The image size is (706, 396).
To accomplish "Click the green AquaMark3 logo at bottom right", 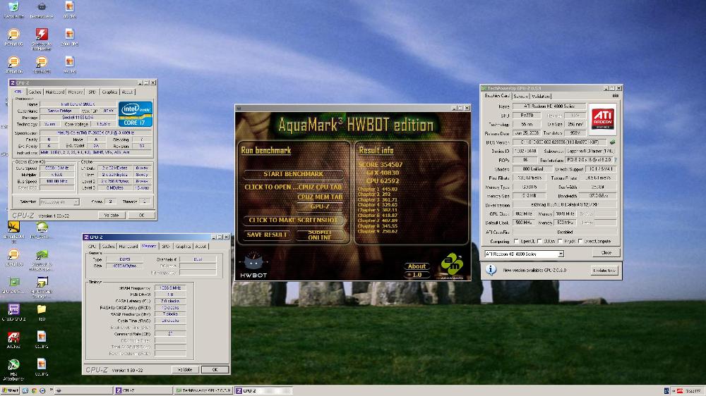I will [x=452, y=264].
